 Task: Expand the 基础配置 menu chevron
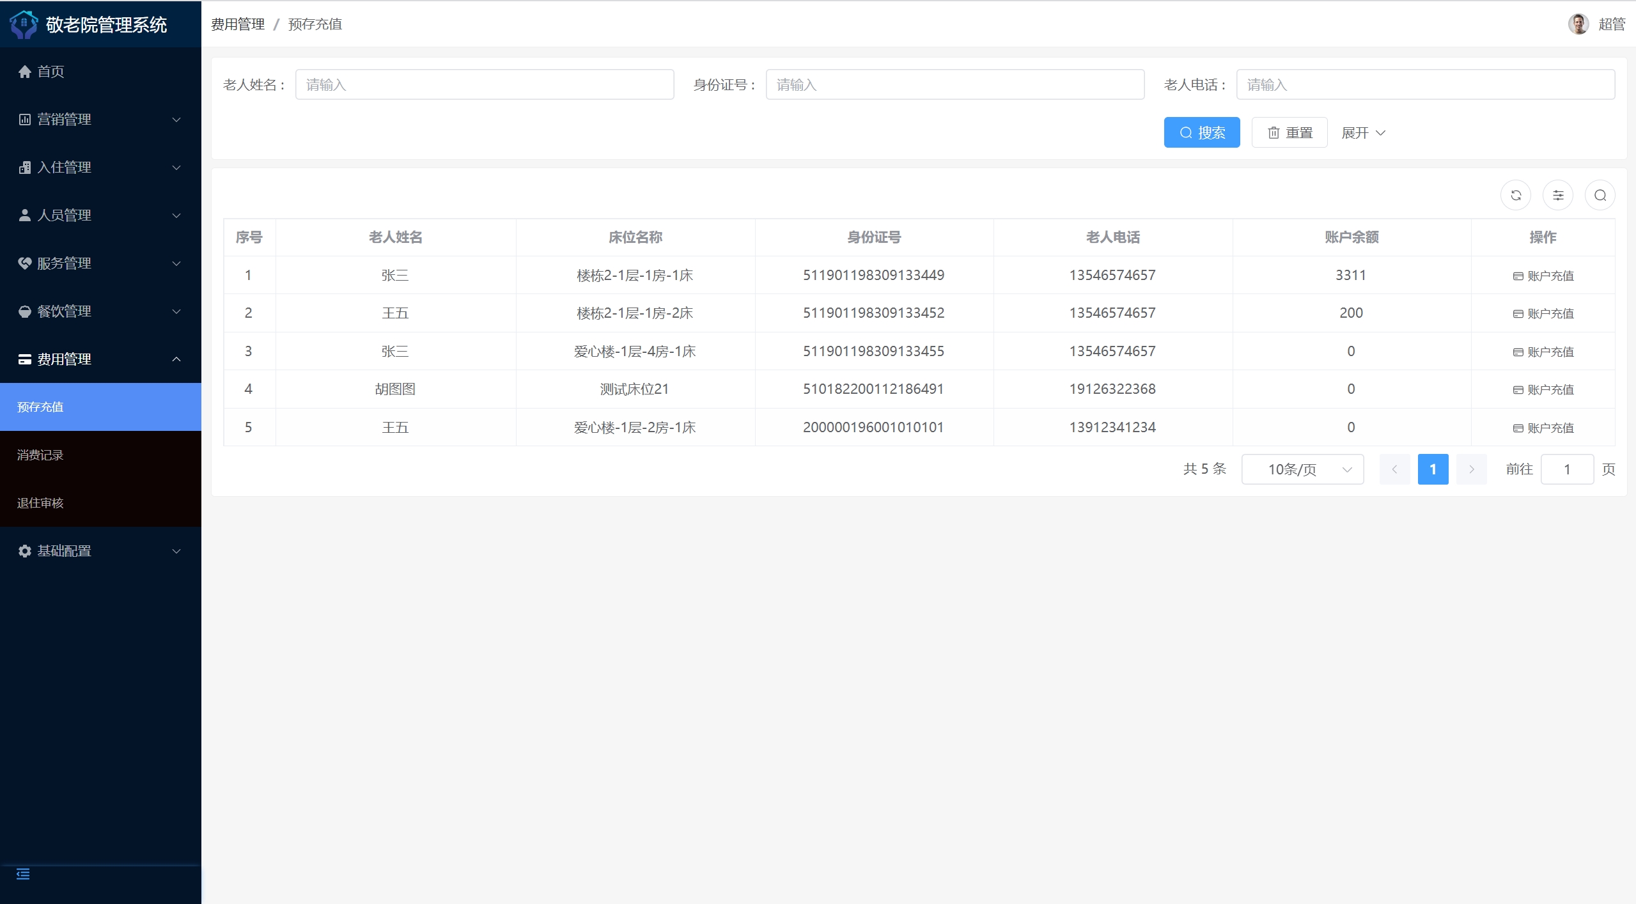pyautogui.click(x=176, y=551)
